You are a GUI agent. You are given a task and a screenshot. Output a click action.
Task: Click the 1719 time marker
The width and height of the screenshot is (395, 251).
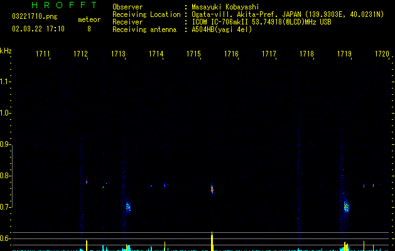(344, 54)
